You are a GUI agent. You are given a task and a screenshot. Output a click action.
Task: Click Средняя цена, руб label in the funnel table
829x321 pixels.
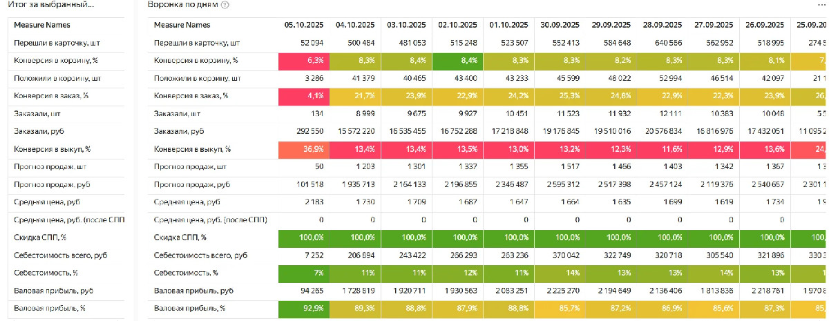tap(187, 202)
